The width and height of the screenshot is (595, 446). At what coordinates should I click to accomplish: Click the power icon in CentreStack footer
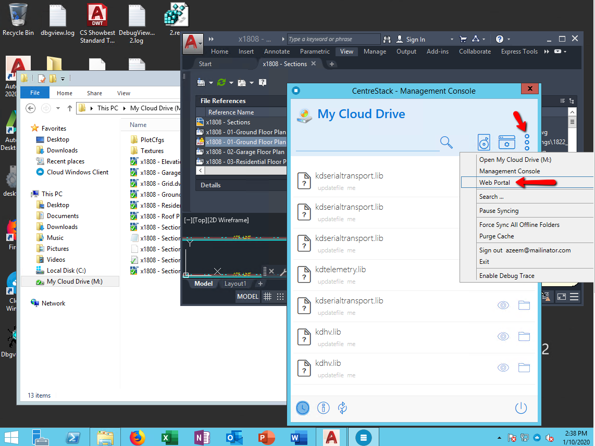(521, 407)
